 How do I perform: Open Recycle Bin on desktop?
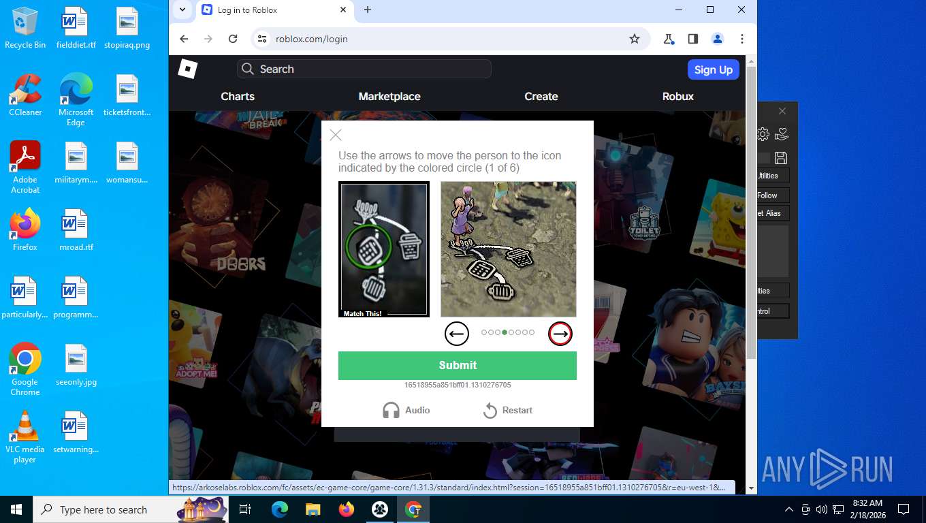25,29
